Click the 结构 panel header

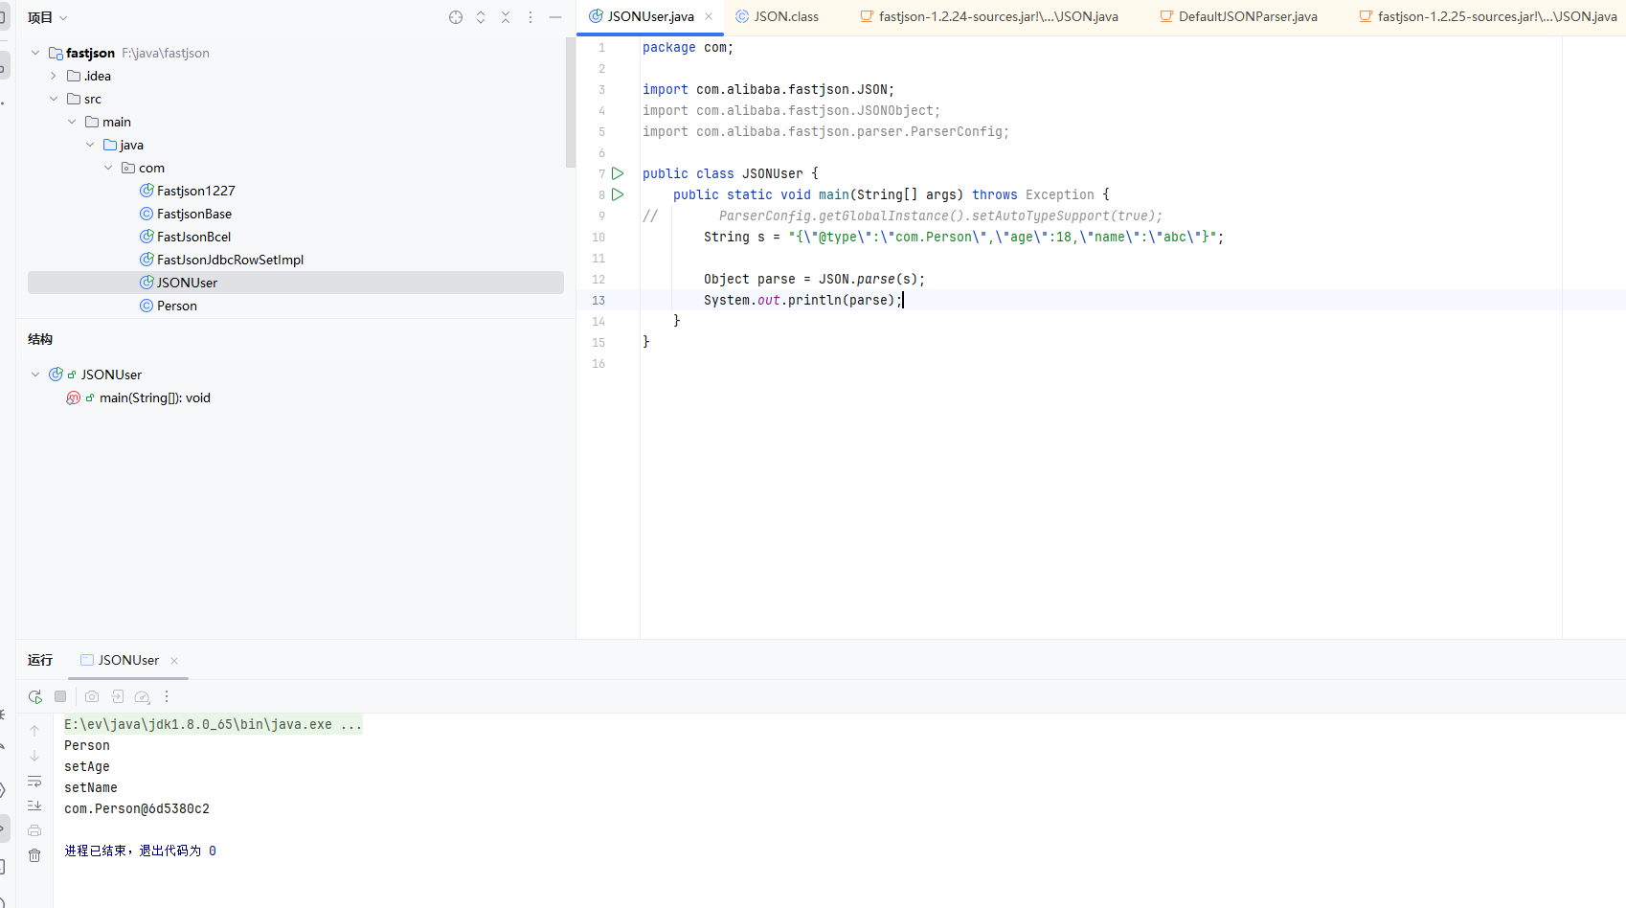pos(40,339)
